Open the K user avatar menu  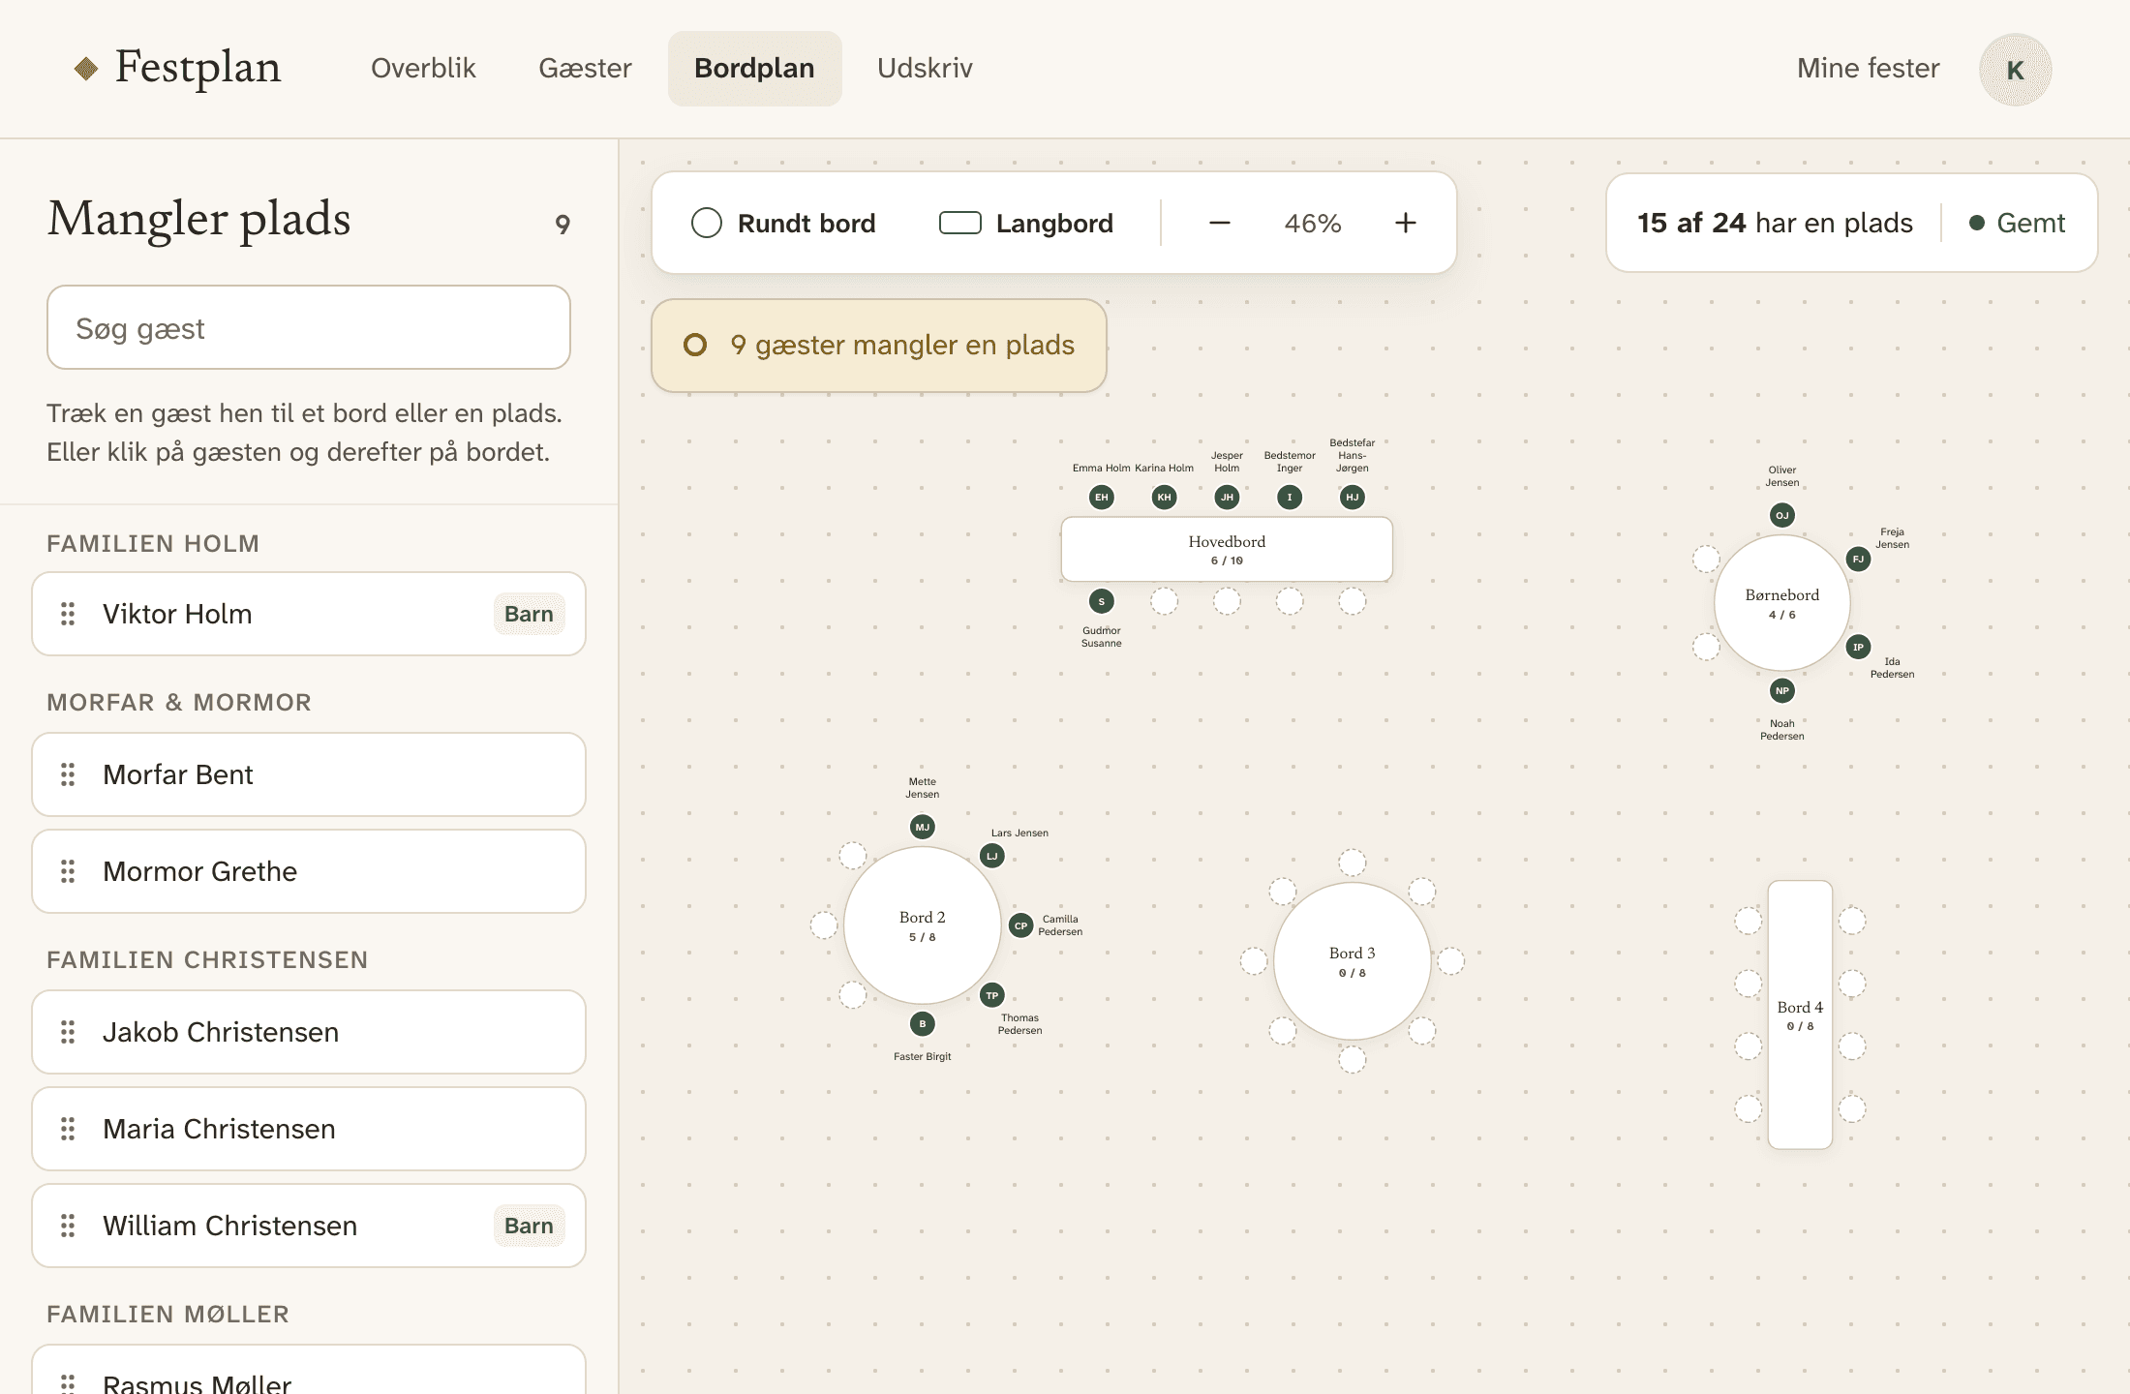click(2015, 70)
